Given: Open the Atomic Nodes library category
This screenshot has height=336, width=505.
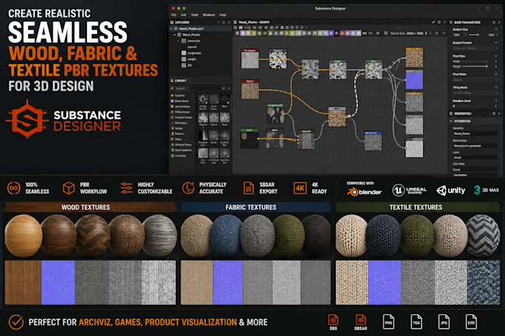Looking at the screenshot, I should coord(180,106).
